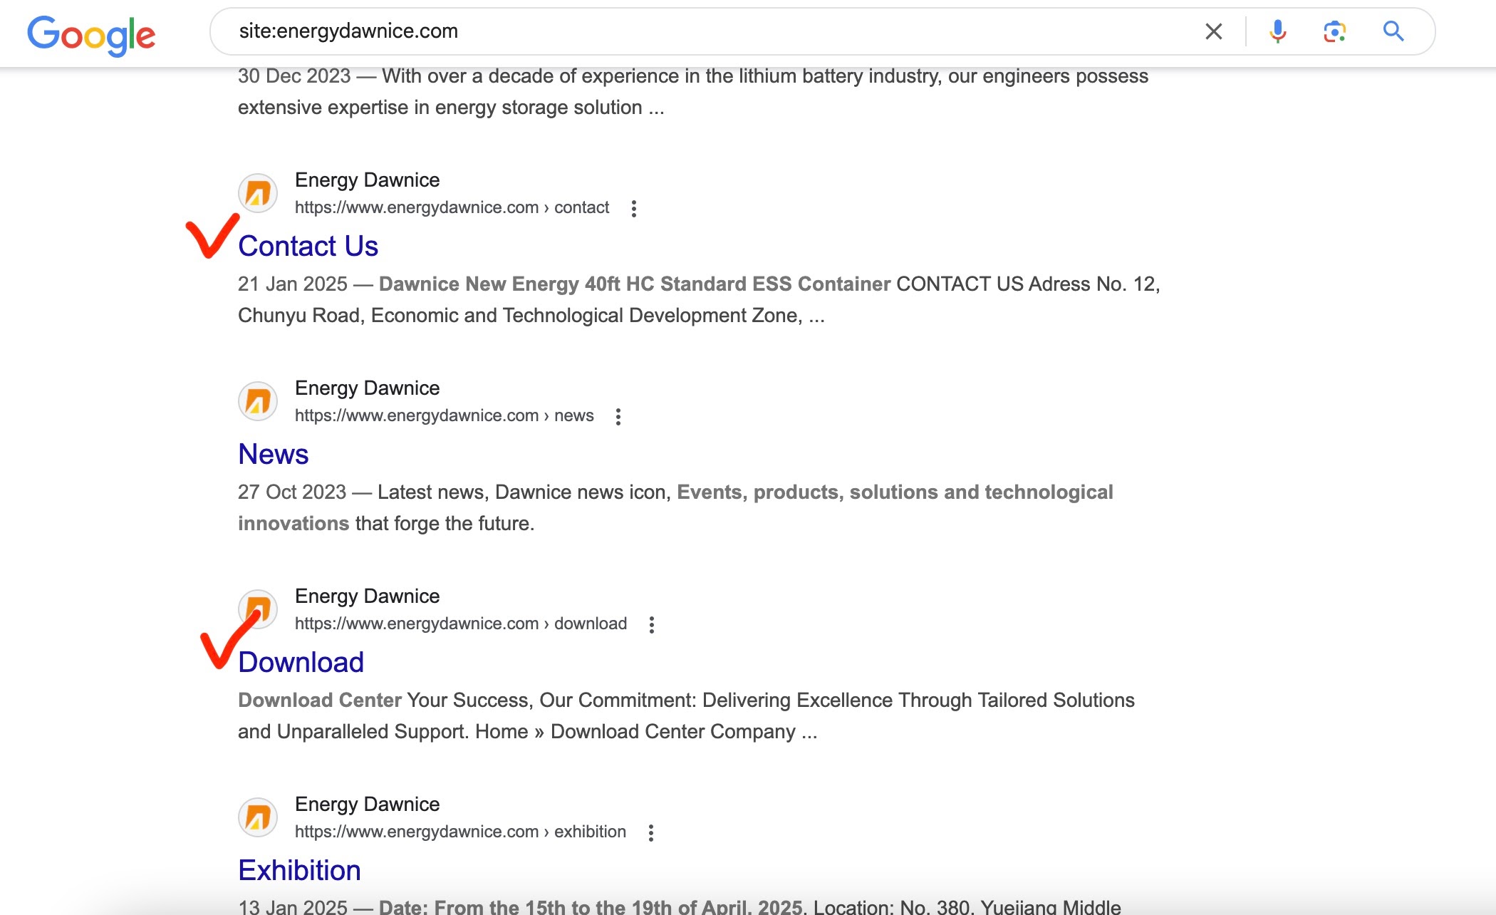1496x915 pixels.
Task: Click the Google logo
Action: (91, 34)
